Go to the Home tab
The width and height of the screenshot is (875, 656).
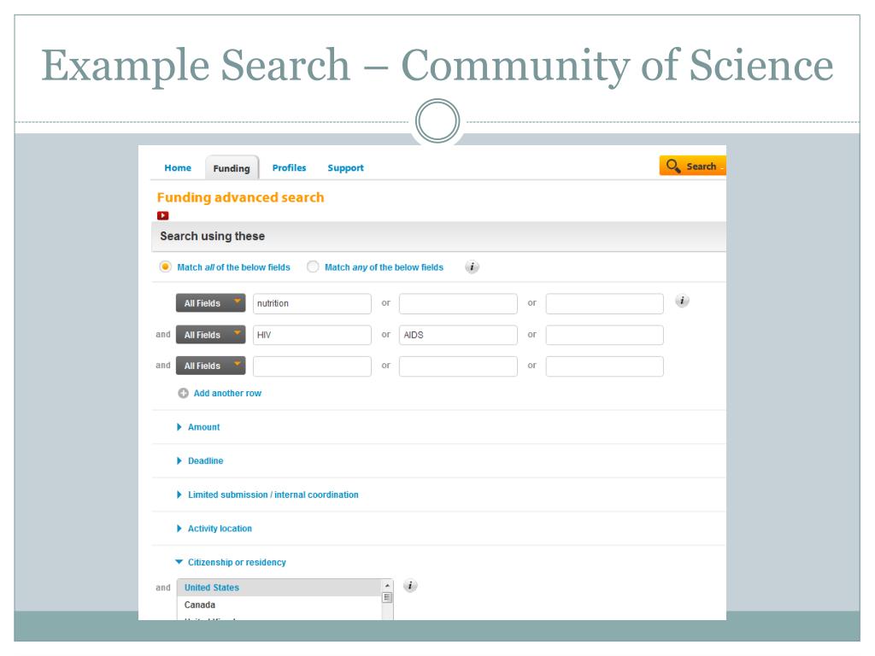click(178, 168)
